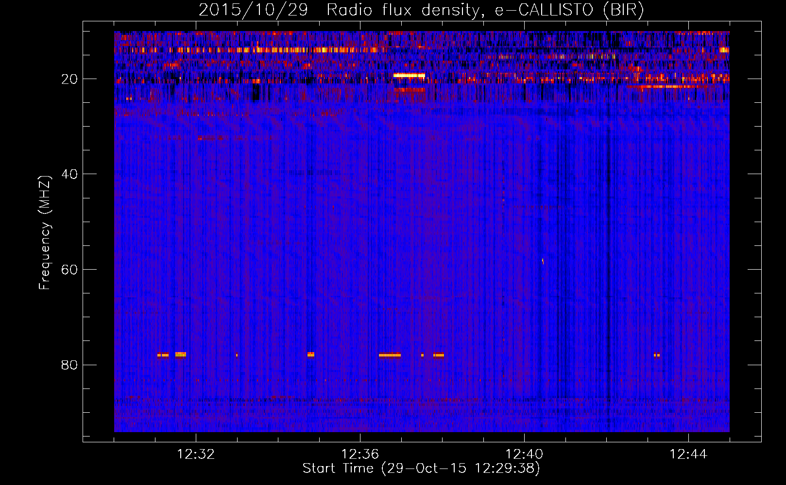Click the 12:44 time axis label
786x485 pixels.
coord(688,454)
